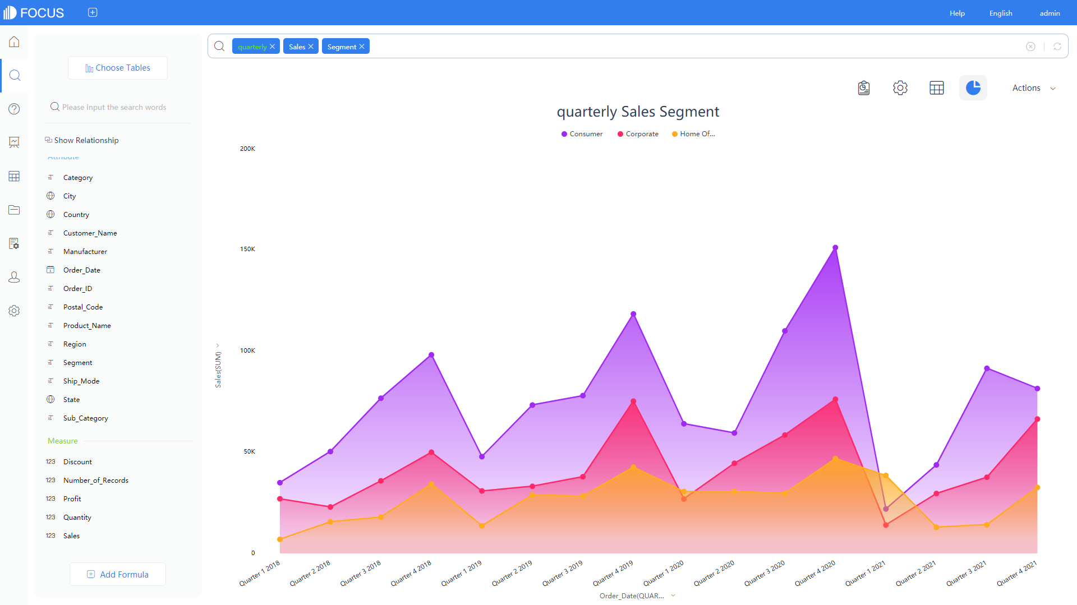The width and height of the screenshot is (1077, 605).
Task: Click the Add Formula button
Action: point(118,574)
